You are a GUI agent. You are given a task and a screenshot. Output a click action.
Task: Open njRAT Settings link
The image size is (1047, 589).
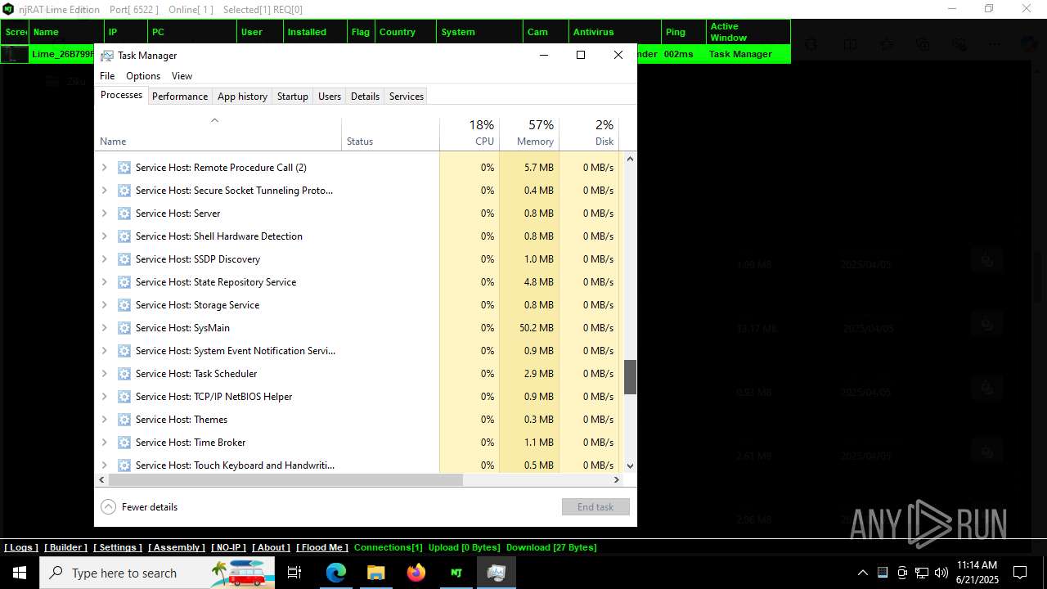118,547
